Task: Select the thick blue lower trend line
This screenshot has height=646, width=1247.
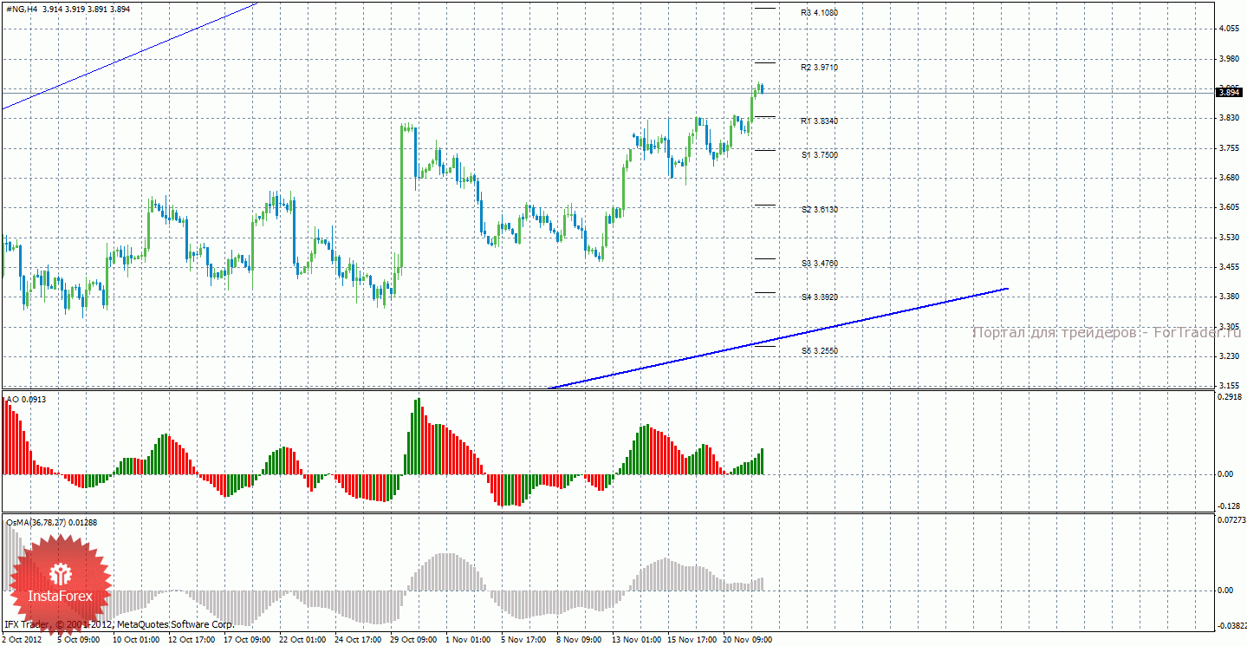Action: 778,337
